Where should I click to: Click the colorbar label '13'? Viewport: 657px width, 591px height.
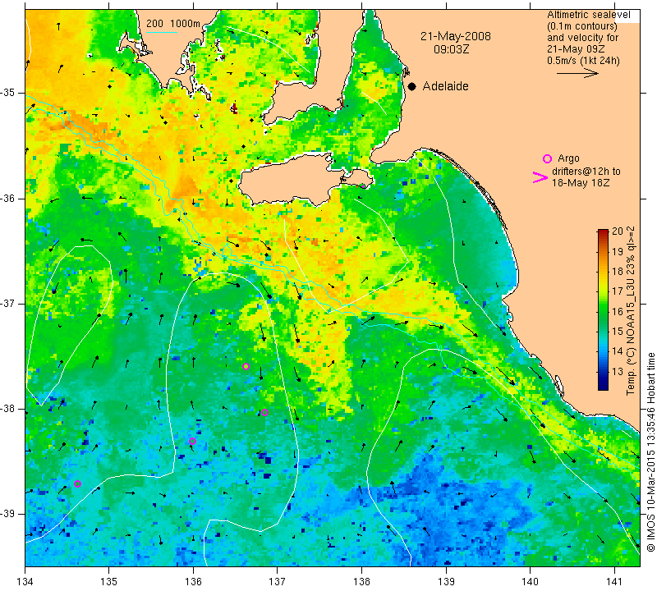tap(618, 371)
